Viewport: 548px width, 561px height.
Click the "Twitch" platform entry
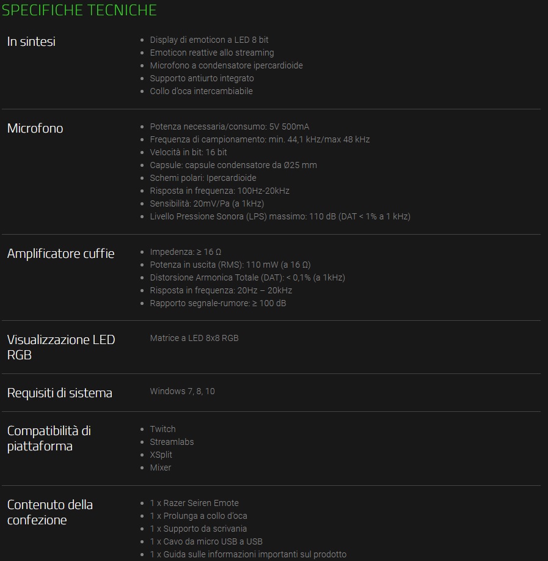(163, 429)
